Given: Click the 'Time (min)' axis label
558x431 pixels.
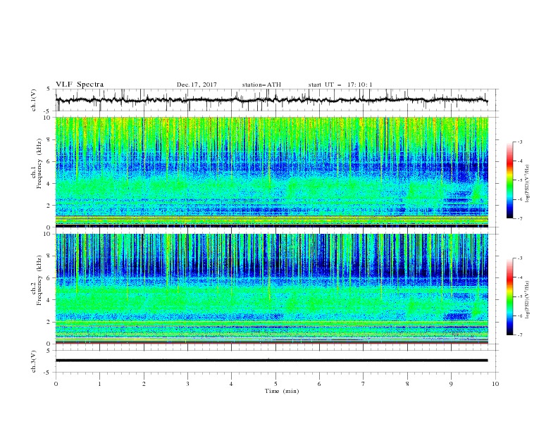Looking at the screenshot, I should (282, 391).
